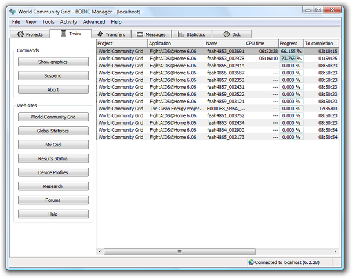Screen dimensions: 352x278
Task: Close the BOINC Manager window
Action: [332, 10]
